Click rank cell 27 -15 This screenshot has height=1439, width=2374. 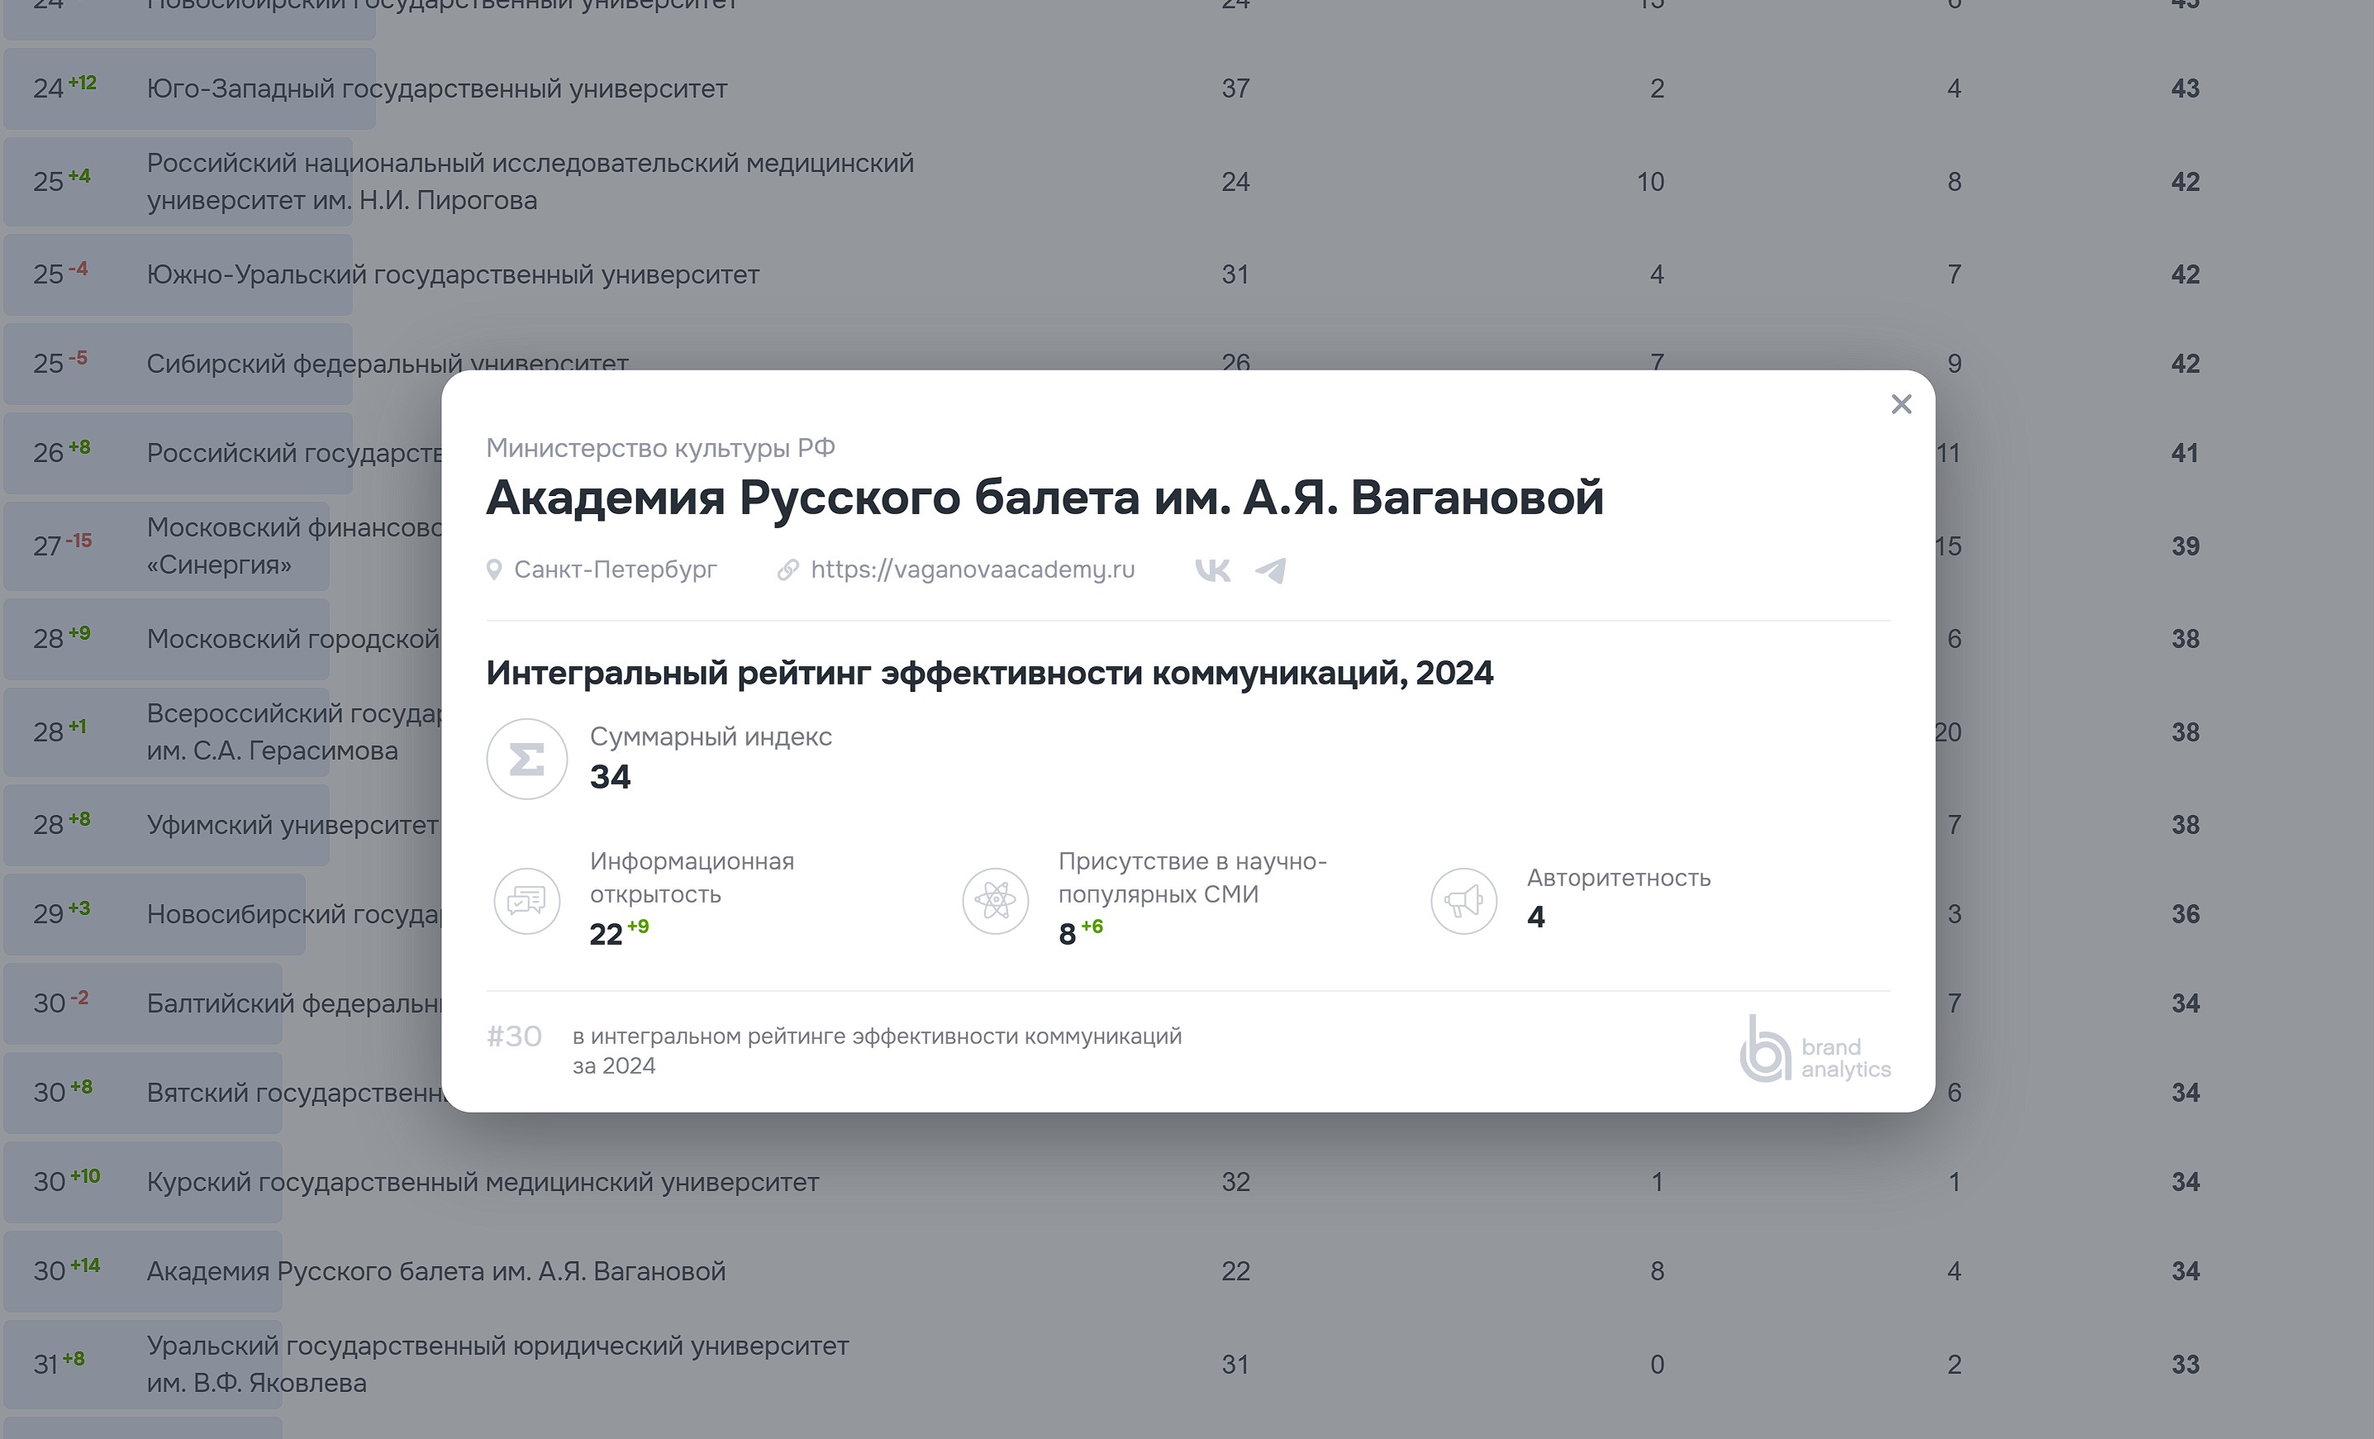63,546
